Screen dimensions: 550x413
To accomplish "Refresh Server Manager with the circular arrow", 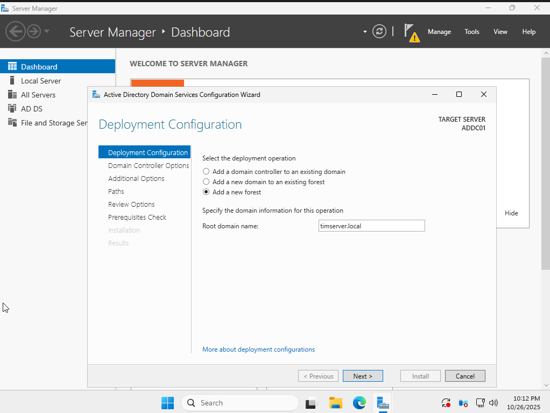I will point(379,31).
